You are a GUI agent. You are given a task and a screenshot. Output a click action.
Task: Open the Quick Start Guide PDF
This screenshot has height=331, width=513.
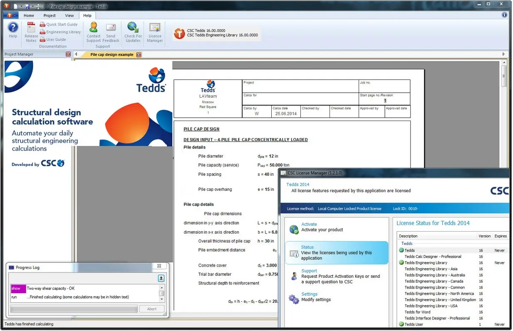click(59, 24)
